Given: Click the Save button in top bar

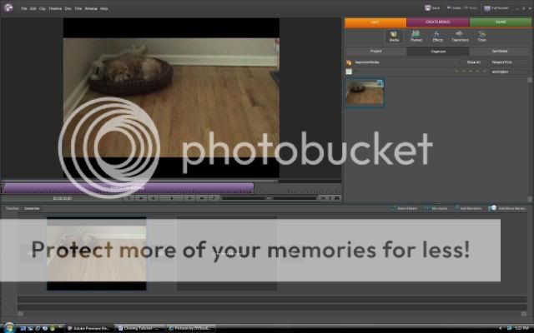Looking at the screenshot, I should (x=432, y=7).
